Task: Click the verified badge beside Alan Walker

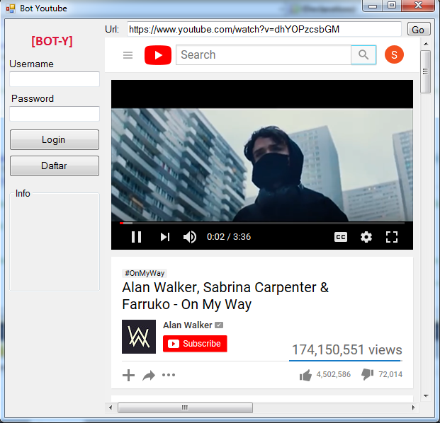Action: pyautogui.click(x=219, y=325)
